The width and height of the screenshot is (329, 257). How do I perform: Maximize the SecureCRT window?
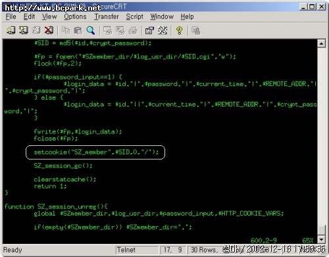coord(312,7)
